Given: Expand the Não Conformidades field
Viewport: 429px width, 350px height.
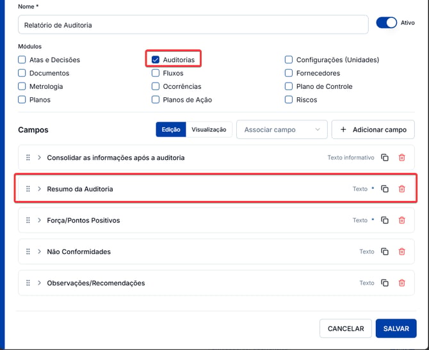Looking at the screenshot, I should (39, 251).
